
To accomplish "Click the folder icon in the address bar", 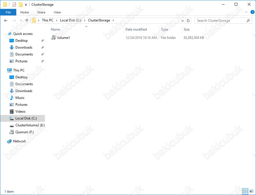I will [34, 20].
